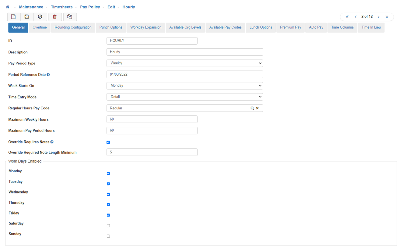Jump to the first record
The width and height of the screenshot is (399, 247).
coord(347,17)
